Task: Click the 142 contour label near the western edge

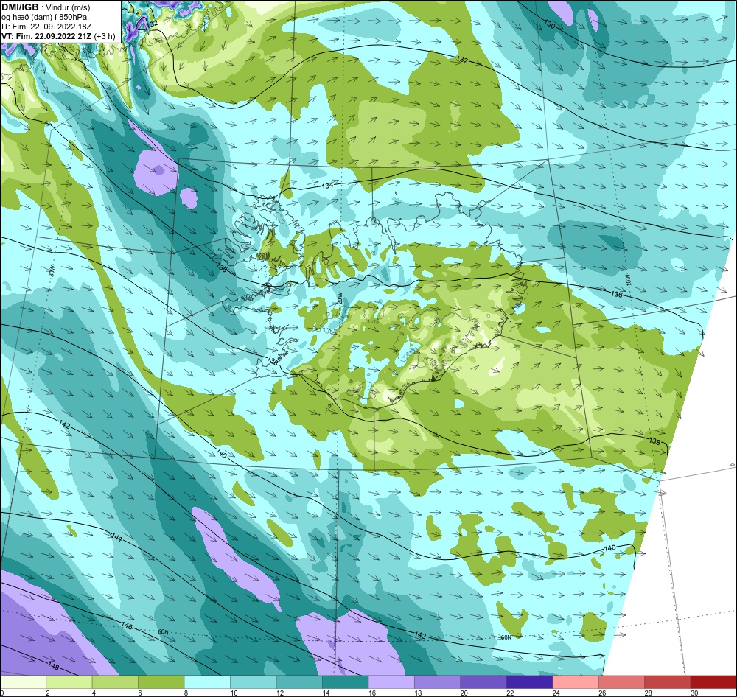Action: (x=64, y=425)
